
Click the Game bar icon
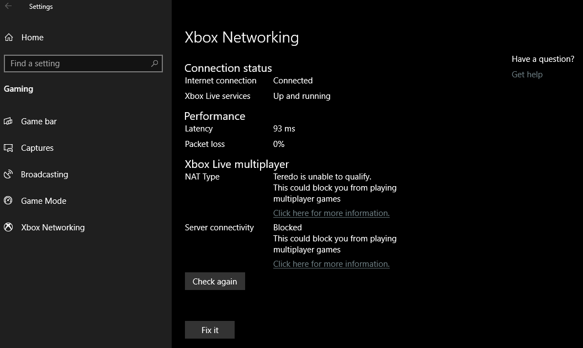(x=8, y=122)
